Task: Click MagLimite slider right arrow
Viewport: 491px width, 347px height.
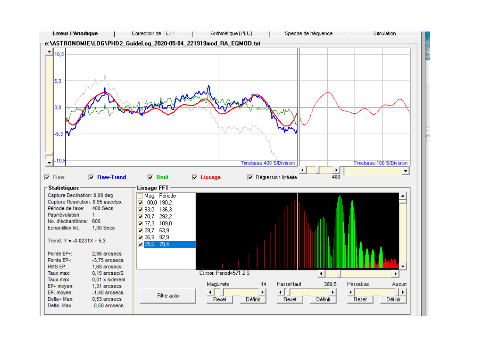Action: pyautogui.click(x=263, y=292)
